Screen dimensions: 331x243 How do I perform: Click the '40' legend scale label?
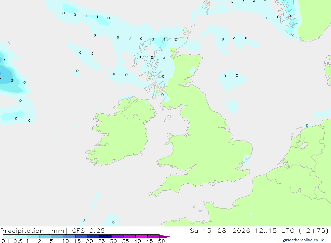tap(138, 241)
